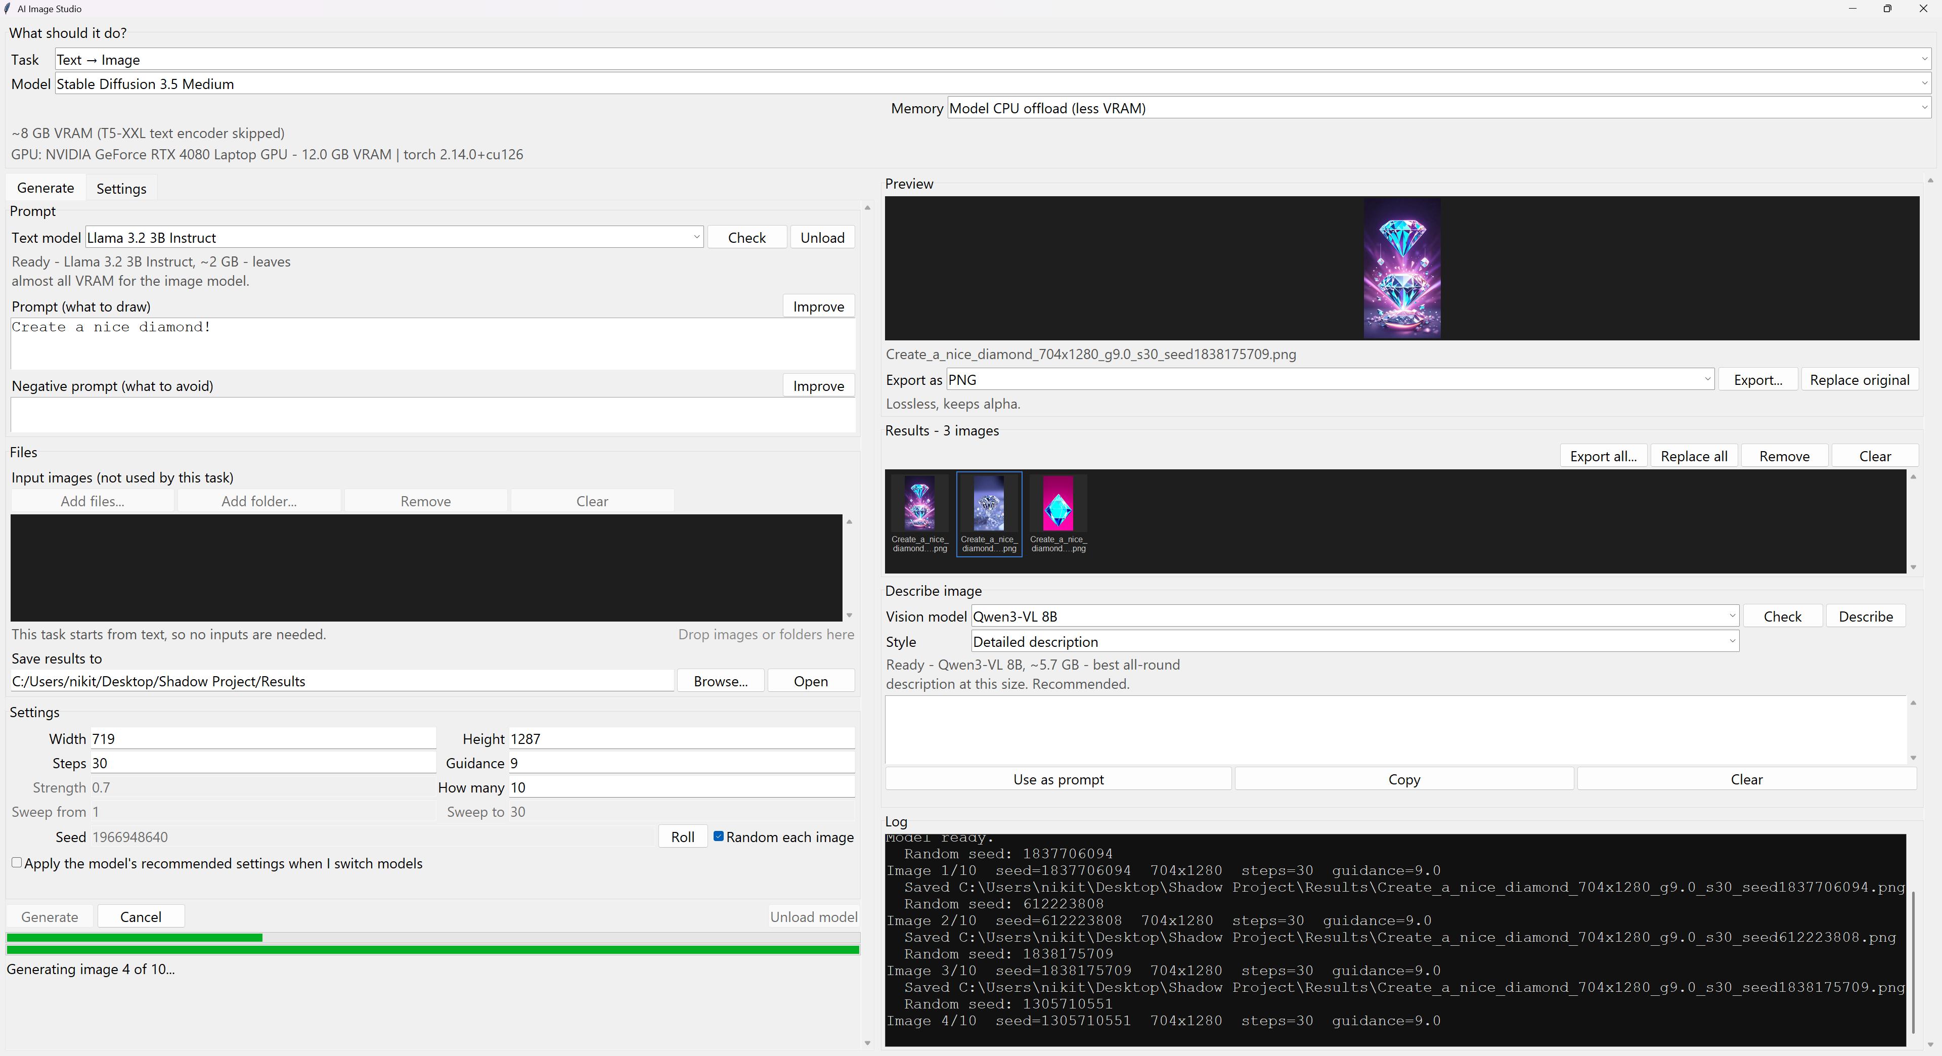Click the Width field showing 719
Viewport: 1942px width, 1056px height.
(x=263, y=739)
